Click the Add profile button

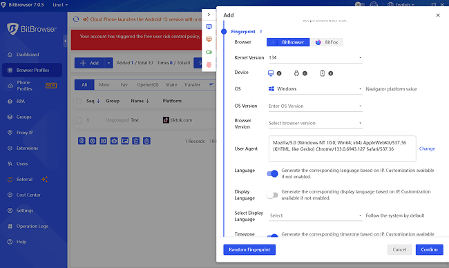pos(90,63)
